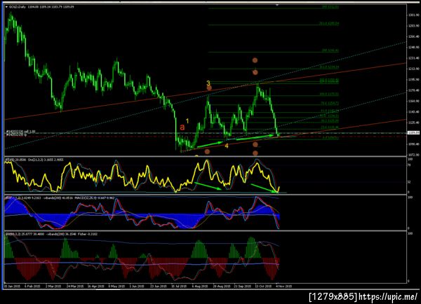Click the 1125.40 price scale label
Viewport: 421px width, 304px height.
click(414, 123)
